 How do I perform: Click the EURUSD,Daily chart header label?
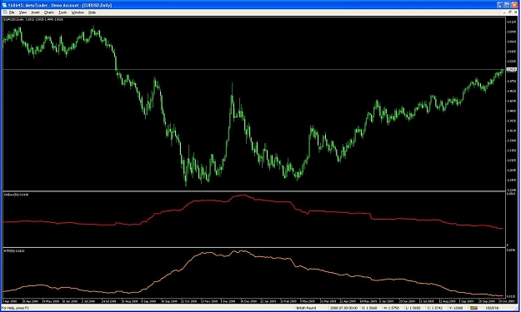click(x=33, y=20)
